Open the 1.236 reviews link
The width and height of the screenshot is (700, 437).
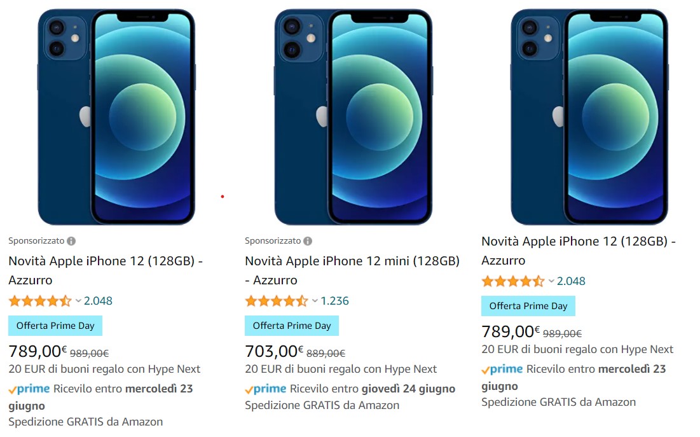coord(334,301)
